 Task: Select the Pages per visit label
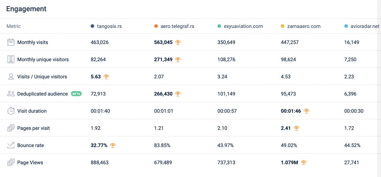tap(33, 128)
